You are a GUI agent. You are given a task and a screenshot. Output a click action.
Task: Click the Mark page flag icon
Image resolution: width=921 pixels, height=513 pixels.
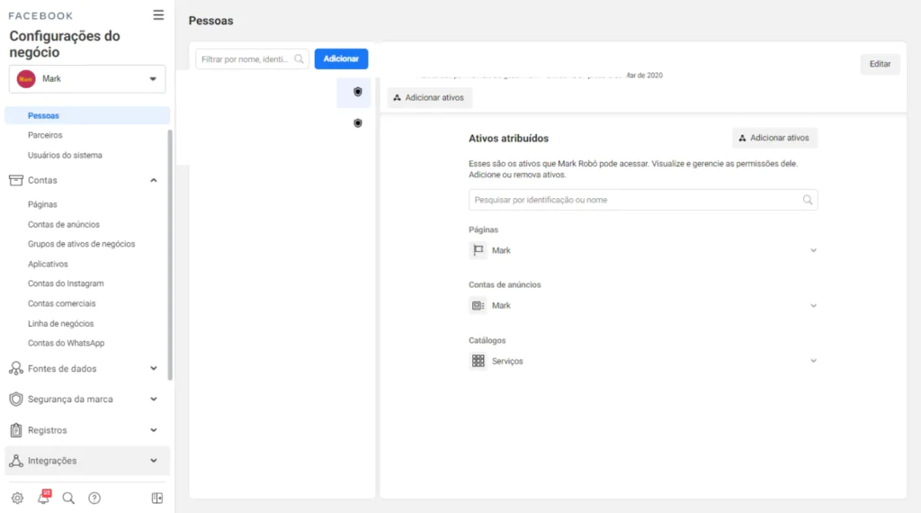click(478, 250)
